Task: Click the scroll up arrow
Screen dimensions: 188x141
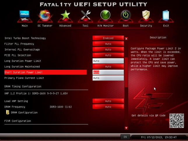Action: (126, 39)
